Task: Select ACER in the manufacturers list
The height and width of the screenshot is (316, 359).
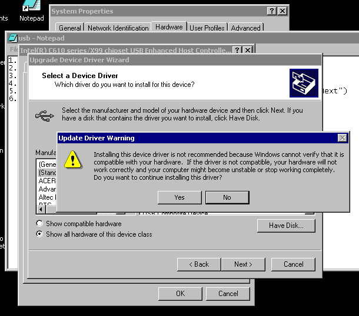Action: click(x=47, y=181)
